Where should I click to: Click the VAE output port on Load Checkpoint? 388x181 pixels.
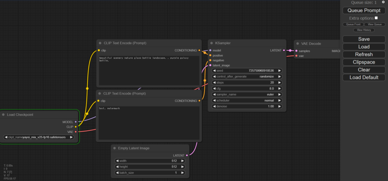click(x=76, y=132)
